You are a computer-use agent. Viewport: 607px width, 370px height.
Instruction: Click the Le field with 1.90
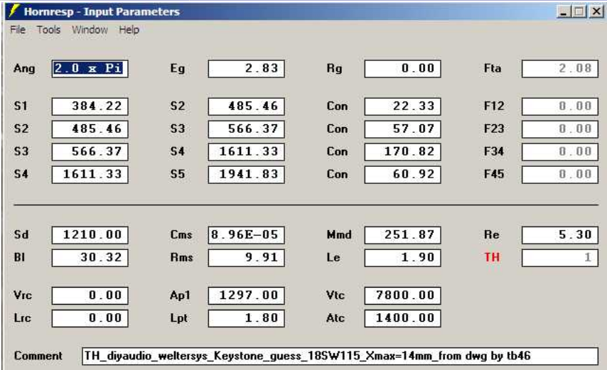402,258
